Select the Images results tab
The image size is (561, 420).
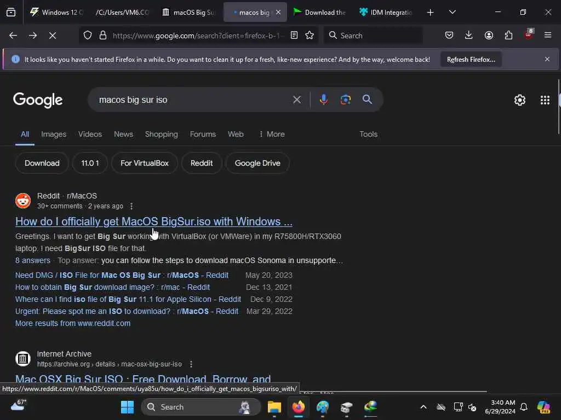click(x=54, y=135)
